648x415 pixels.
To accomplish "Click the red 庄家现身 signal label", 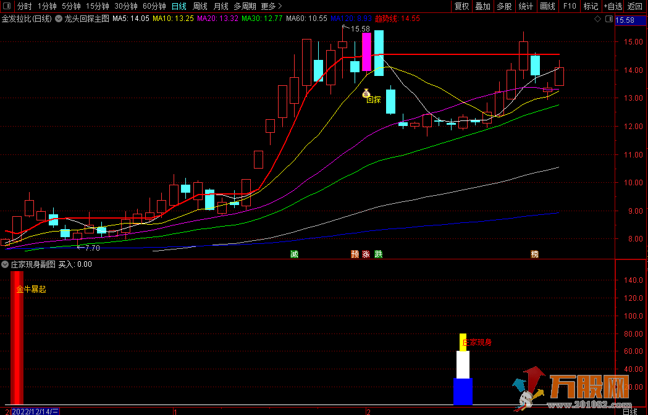I will point(477,343).
